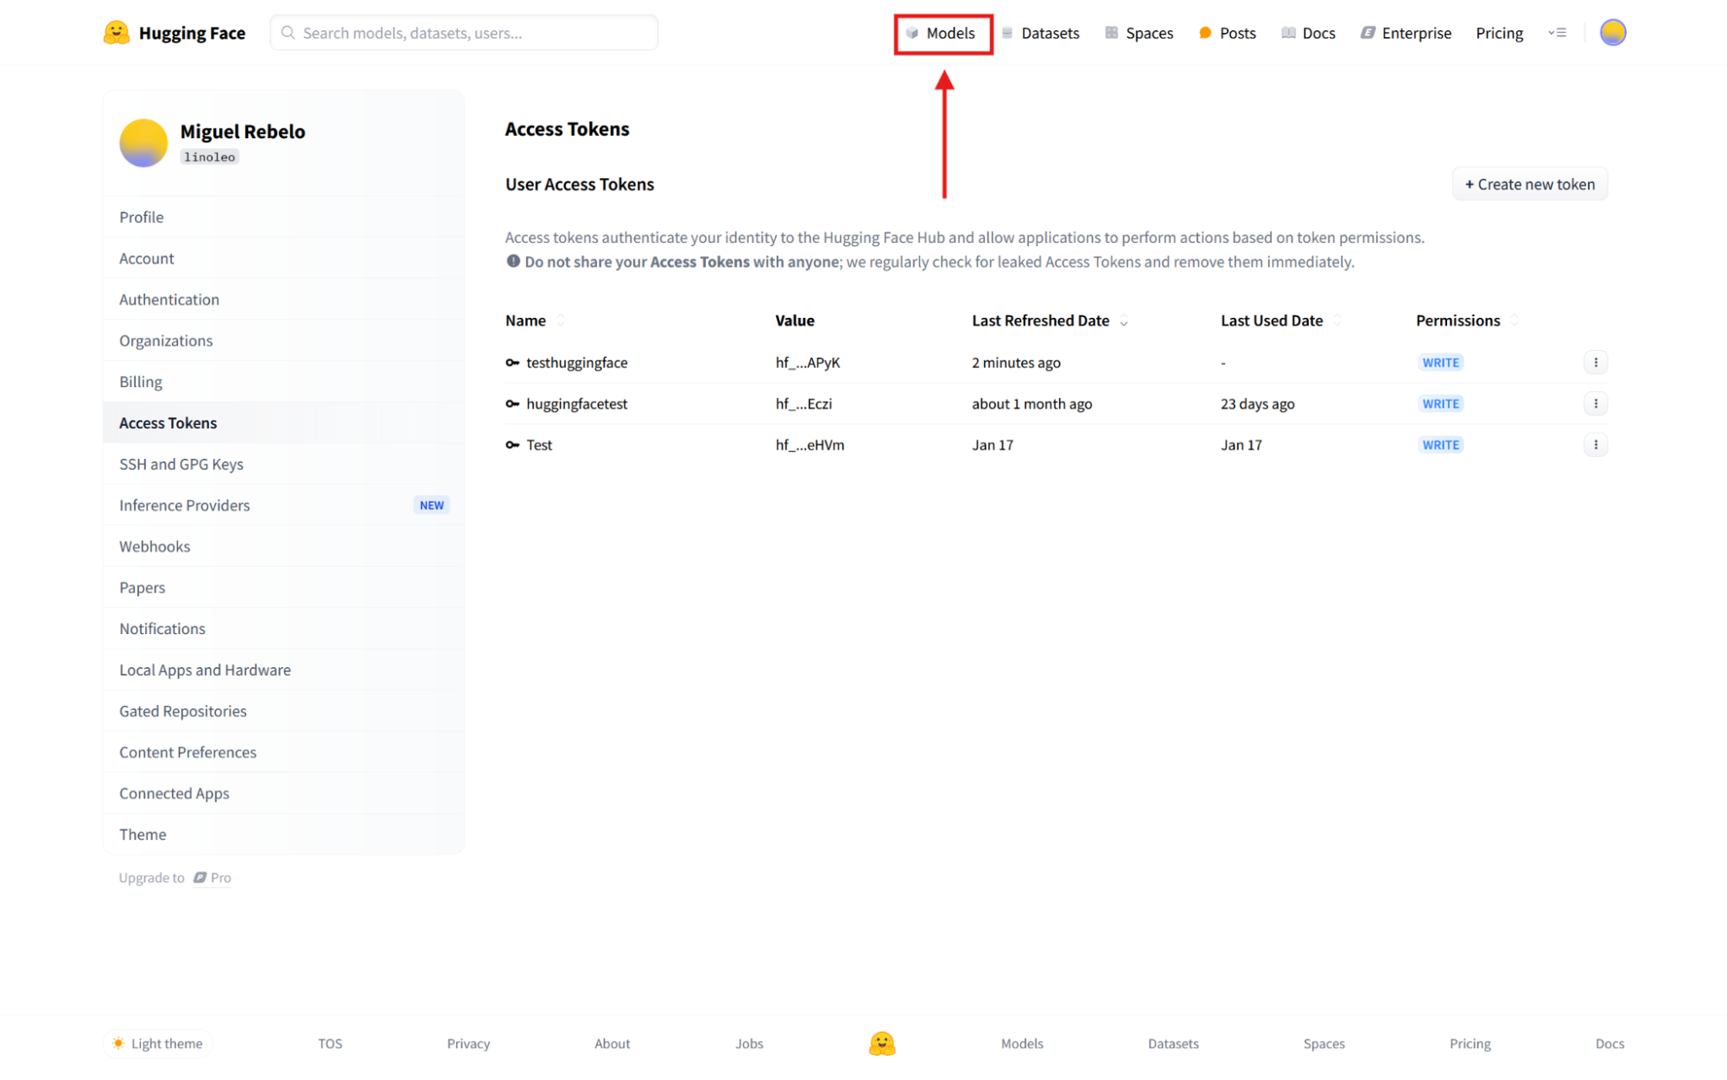Click NEW badge on Inference Providers
The width and height of the screenshot is (1727, 1080).
(x=431, y=505)
